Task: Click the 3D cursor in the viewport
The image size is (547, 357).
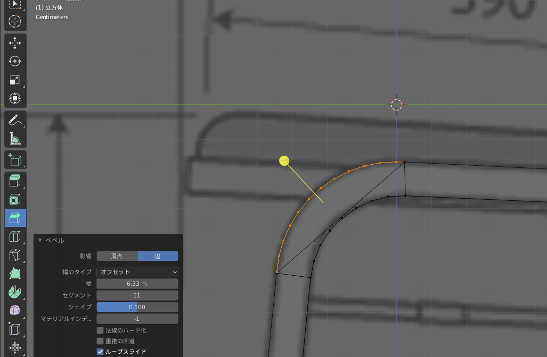Action: pyautogui.click(x=397, y=105)
